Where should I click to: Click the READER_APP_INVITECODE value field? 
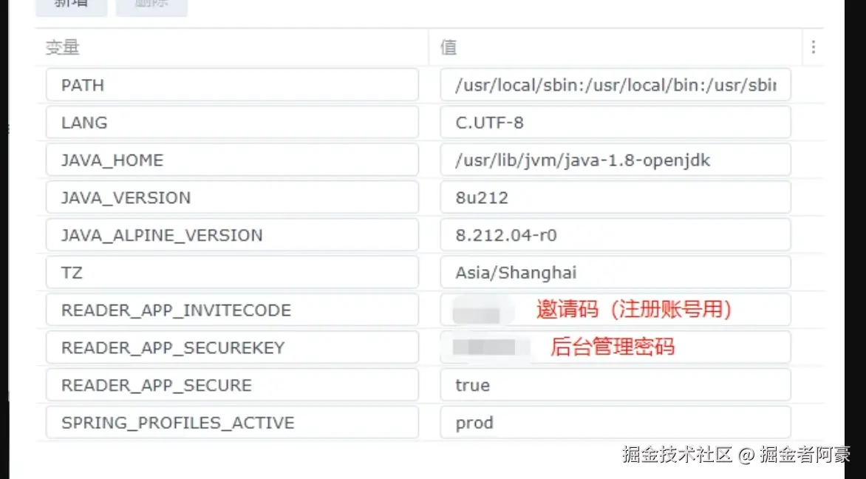tap(615, 310)
